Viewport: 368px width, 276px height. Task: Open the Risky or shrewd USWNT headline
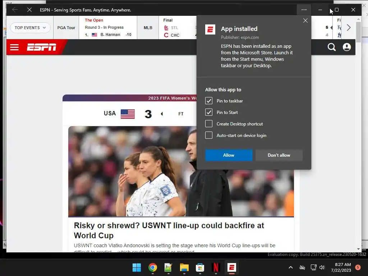169,230
